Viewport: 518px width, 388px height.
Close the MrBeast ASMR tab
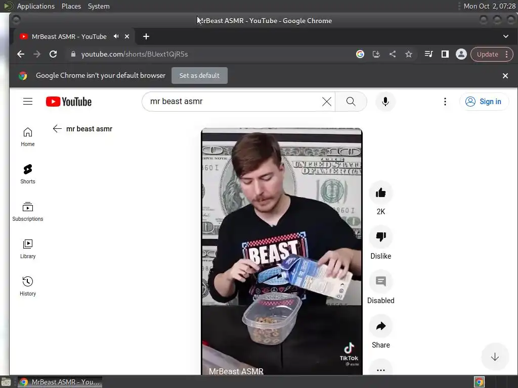(x=127, y=36)
